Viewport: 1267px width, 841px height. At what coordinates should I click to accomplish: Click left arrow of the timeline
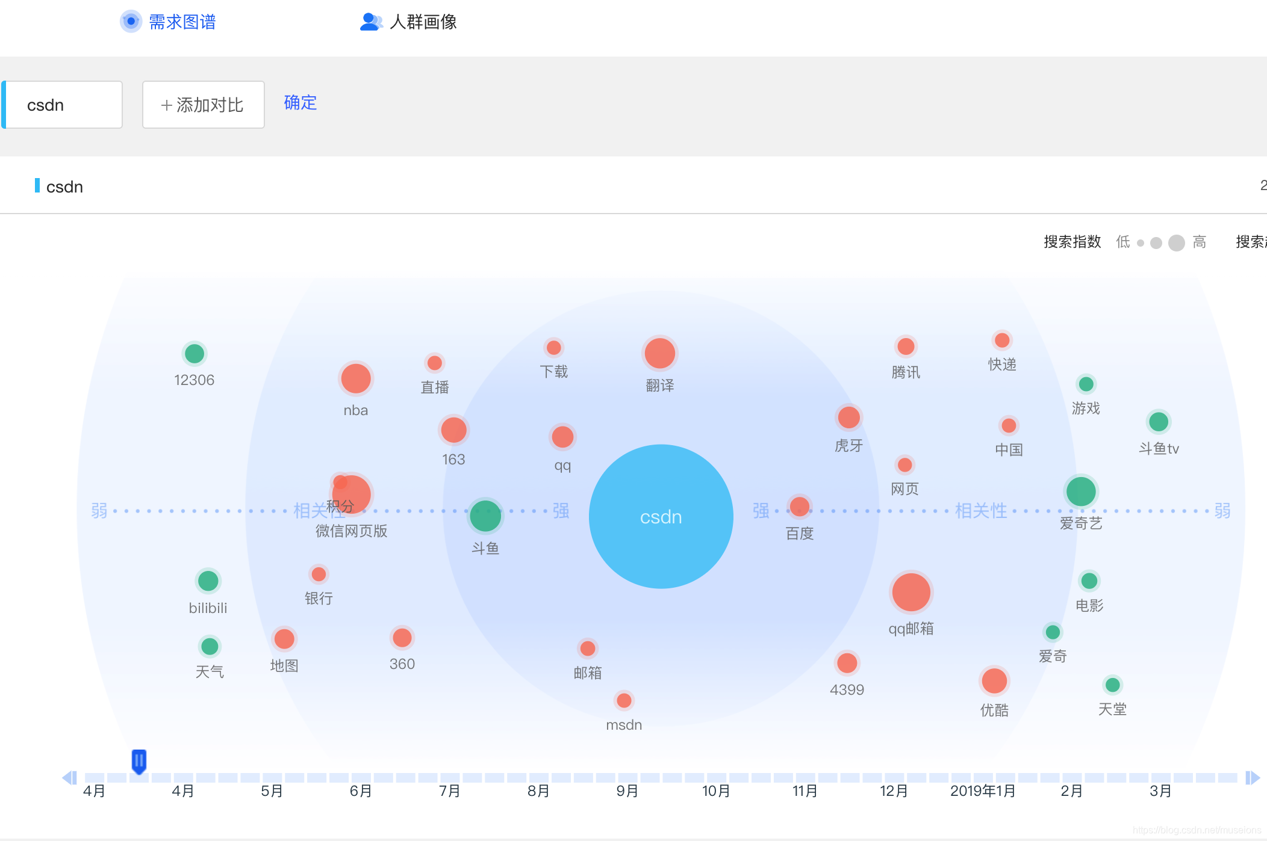(69, 777)
